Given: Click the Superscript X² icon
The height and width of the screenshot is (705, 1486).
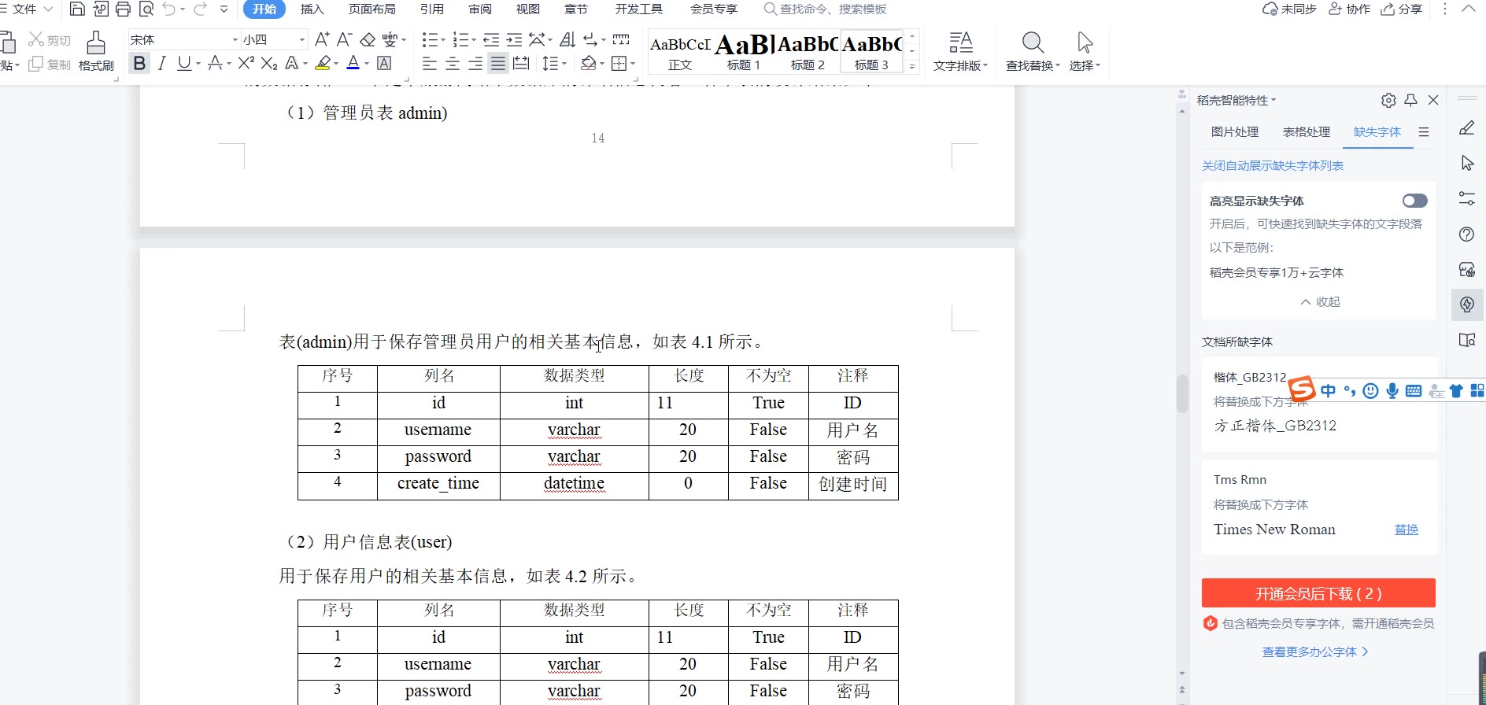Looking at the screenshot, I should [246, 63].
